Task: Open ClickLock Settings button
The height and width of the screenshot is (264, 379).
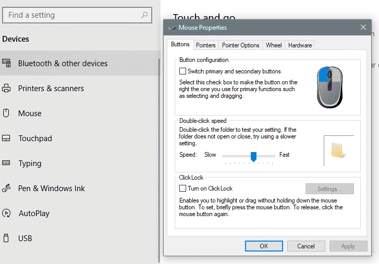Action: [x=329, y=188]
